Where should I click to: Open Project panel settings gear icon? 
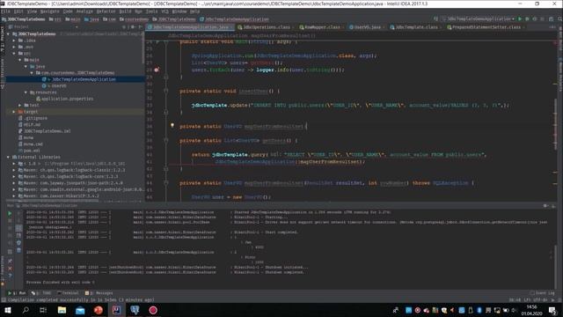(134, 27)
